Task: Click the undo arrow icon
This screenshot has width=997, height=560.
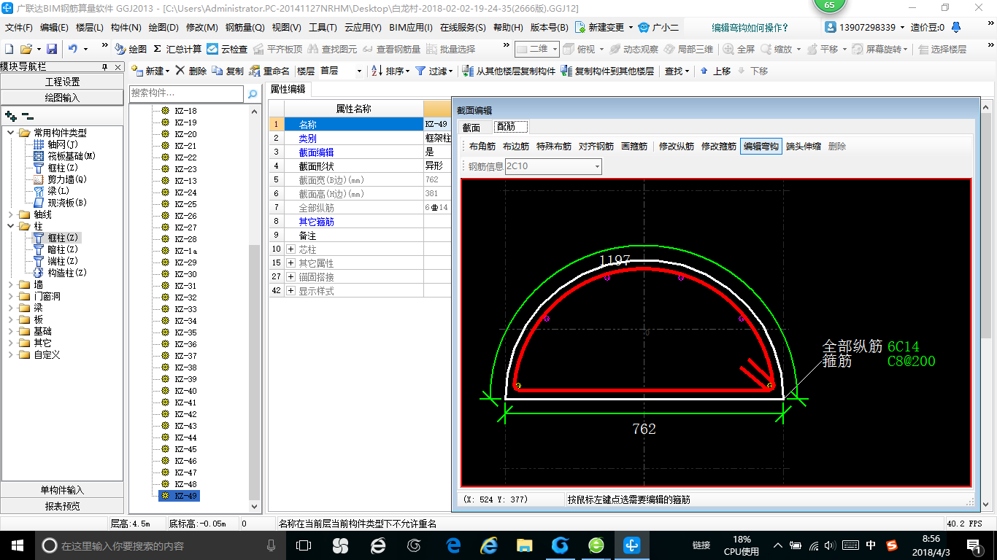Action: [x=73, y=49]
